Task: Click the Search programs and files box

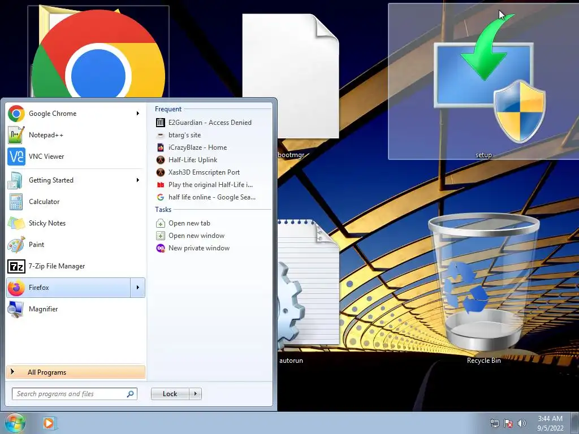Action: click(75, 394)
